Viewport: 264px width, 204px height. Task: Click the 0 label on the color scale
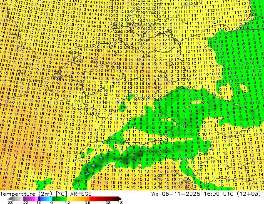pos(52,202)
